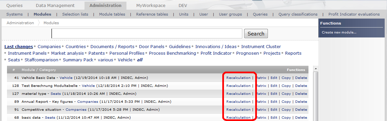
Task: Filter modules by Instrument Cluster
Action: pos(261,46)
